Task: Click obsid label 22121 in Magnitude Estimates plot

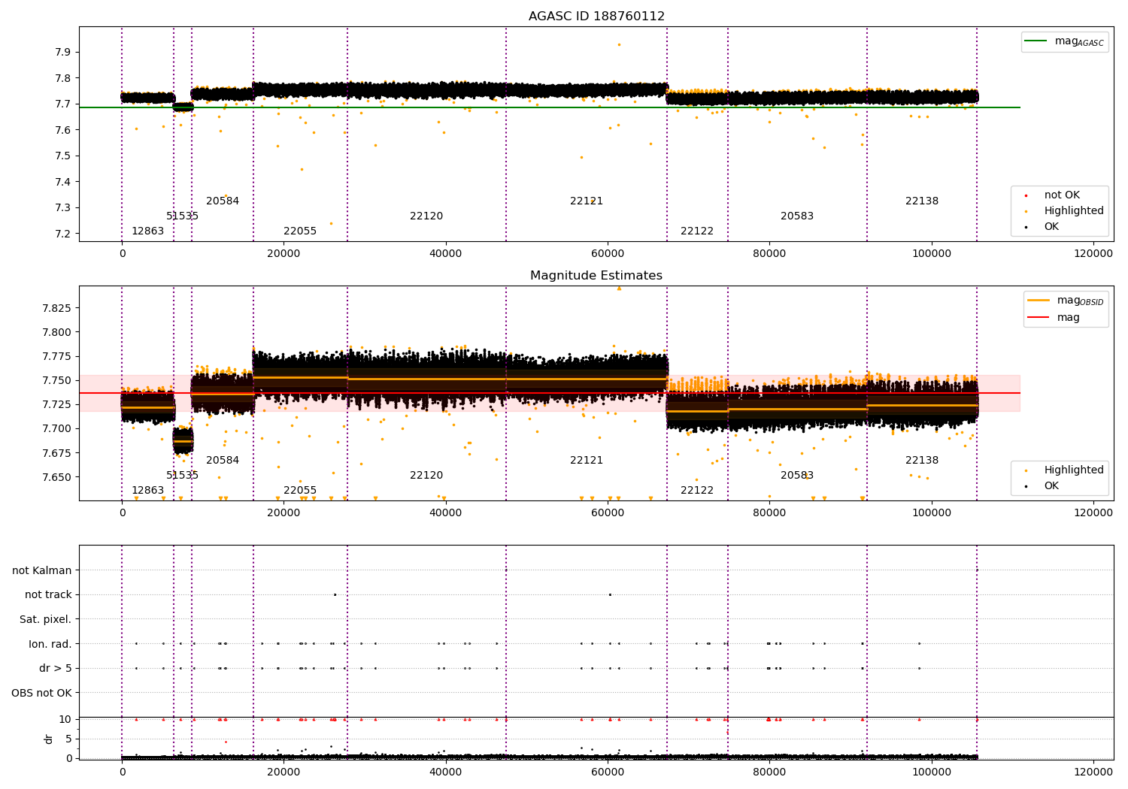Action: pos(587,461)
